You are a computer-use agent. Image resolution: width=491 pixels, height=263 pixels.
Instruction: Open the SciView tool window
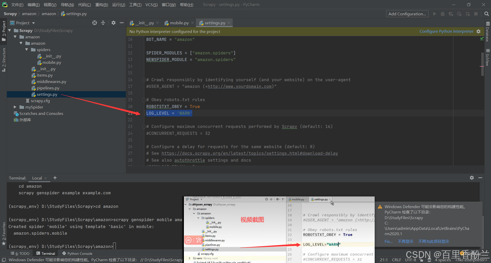488,57
